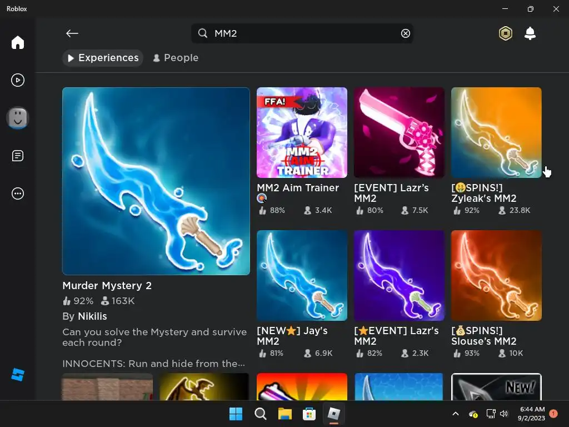The height and width of the screenshot is (427, 569).
Task: Open creator Nikilis profile link
Action: click(x=93, y=316)
